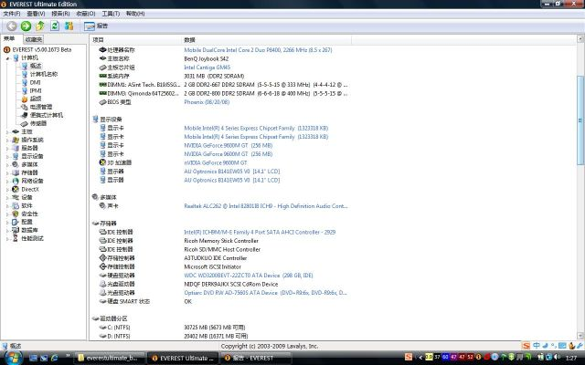Select the Ricoh Memory Stick Controller row
The image size is (585, 365).
coord(221,241)
